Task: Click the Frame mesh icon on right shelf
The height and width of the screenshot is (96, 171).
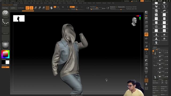Action: (x=146, y=56)
